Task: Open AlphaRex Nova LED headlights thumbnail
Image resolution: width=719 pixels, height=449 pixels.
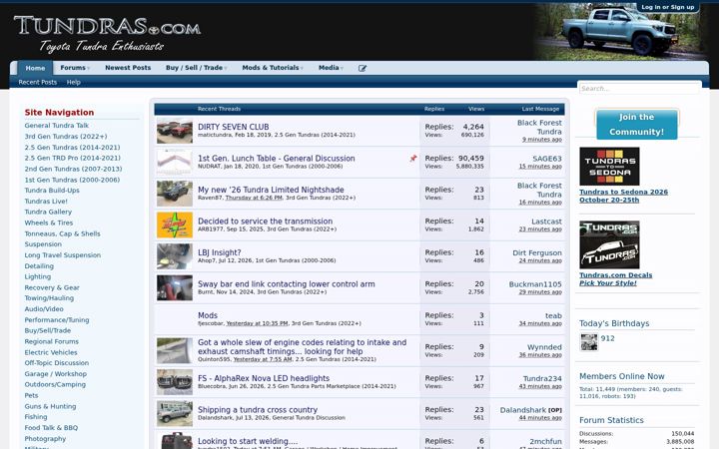Action: click(x=175, y=382)
